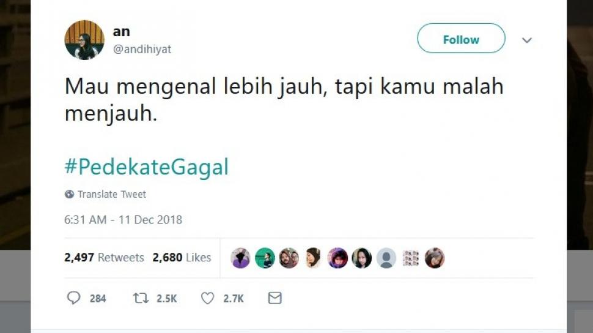Click the globe icon beside Translate Tweet

pyautogui.click(x=69, y=194)
